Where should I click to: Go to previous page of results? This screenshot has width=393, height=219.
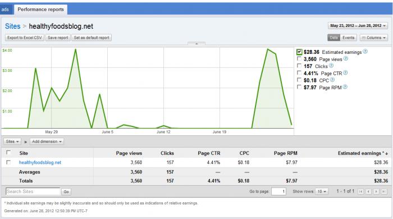[x=368, y=191]
